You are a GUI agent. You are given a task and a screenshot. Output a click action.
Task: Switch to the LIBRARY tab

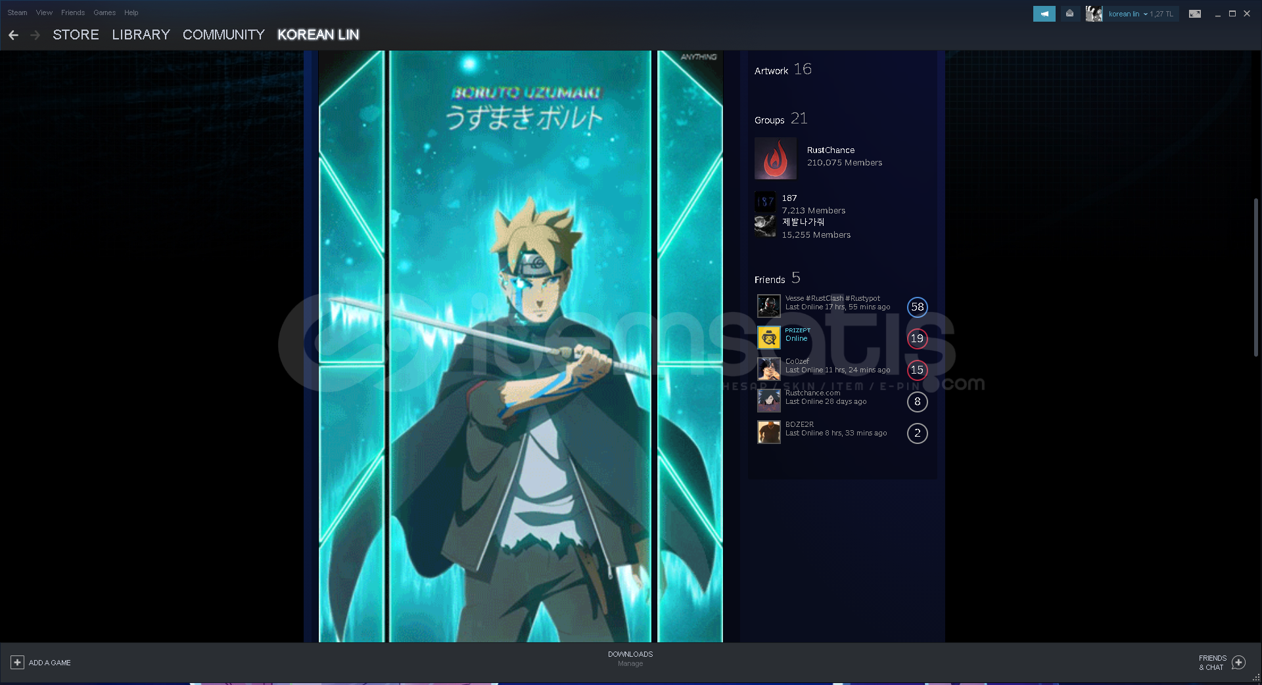[141, 35]
